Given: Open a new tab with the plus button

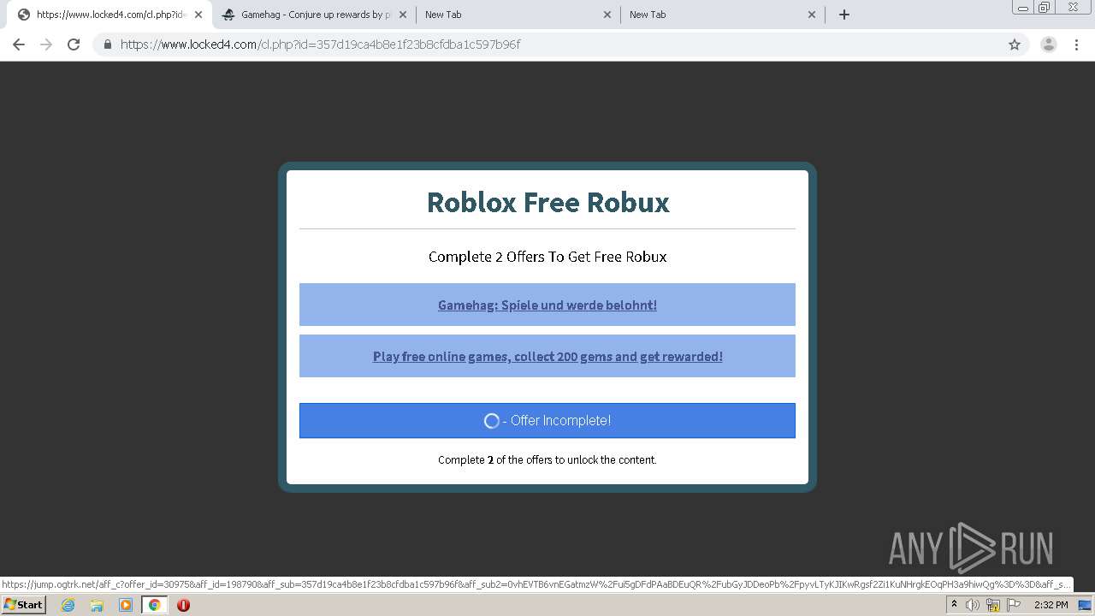Looking at the screenshot, I should 844,15.
